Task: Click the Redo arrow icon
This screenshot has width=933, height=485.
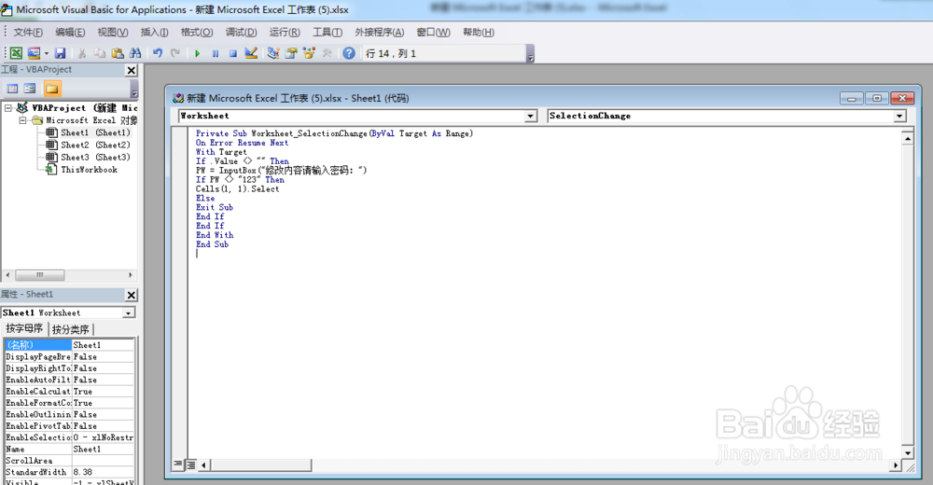Action: (x=175, y=53)
